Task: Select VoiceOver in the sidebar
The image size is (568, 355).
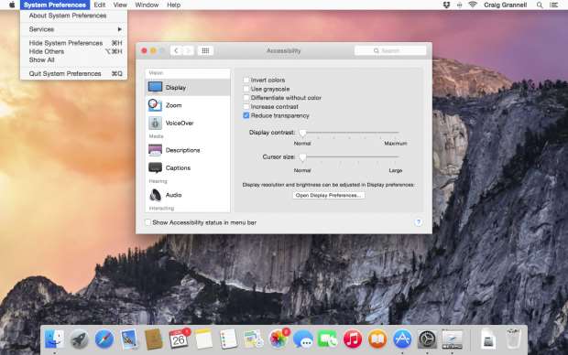Action: pos(188,123)
